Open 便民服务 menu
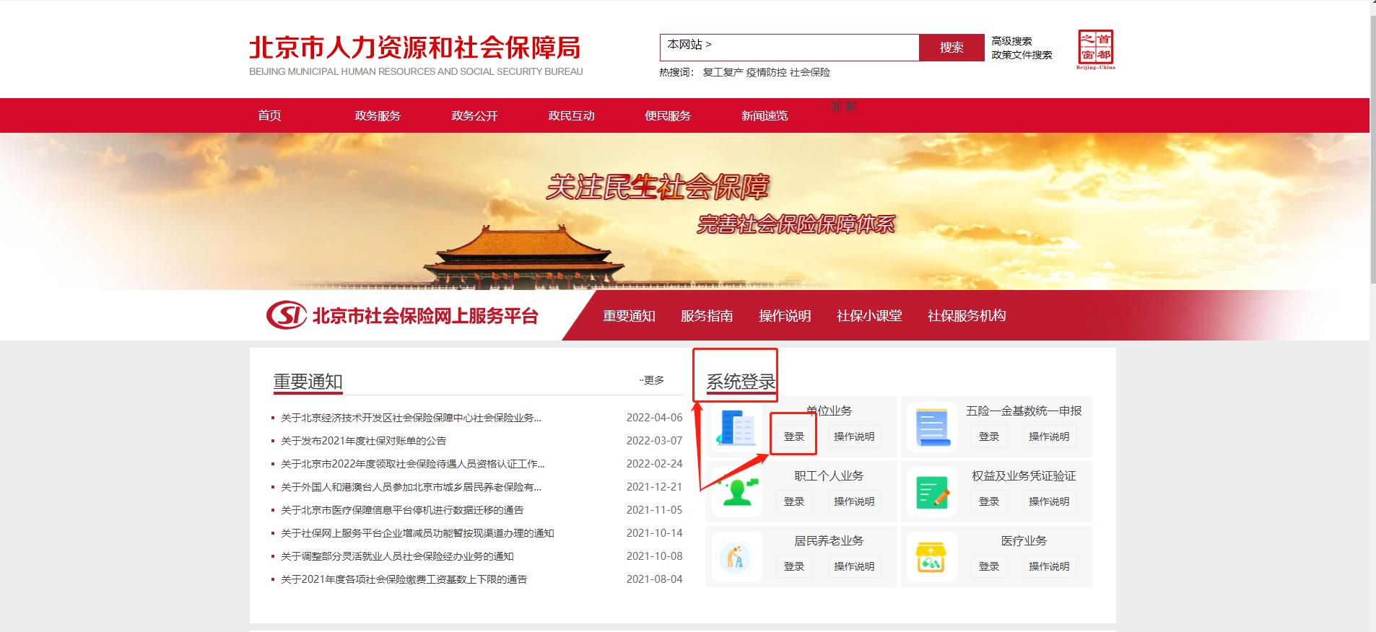Screen dimensions: 1376x632 pos(668,115)
